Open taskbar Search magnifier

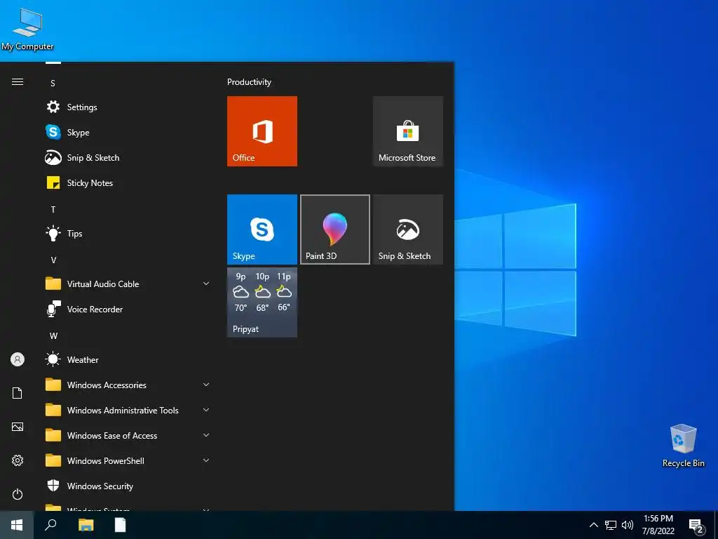tap(50, 525)
